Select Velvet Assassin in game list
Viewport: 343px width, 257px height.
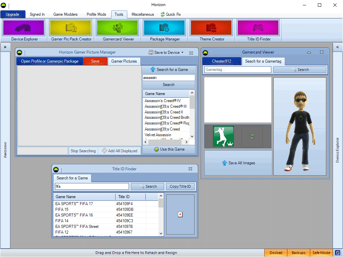pos(166,135)
